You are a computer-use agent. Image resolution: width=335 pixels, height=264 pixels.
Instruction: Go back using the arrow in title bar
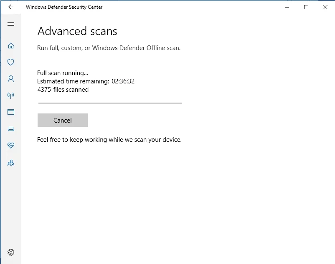[11, 7]
